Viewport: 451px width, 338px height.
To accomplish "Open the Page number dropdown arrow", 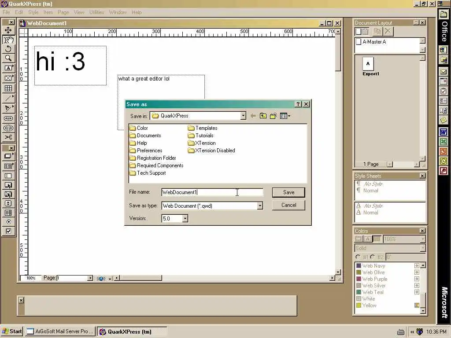I will pos(90,278).
